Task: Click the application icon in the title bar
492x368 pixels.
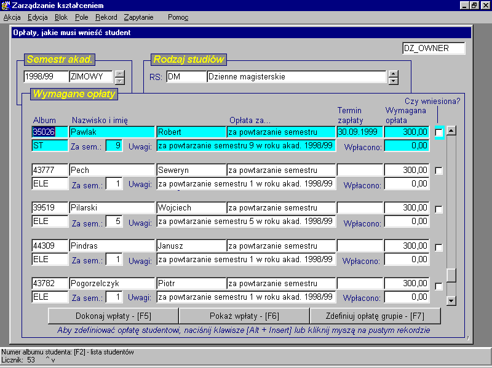Action: point(6,6)
